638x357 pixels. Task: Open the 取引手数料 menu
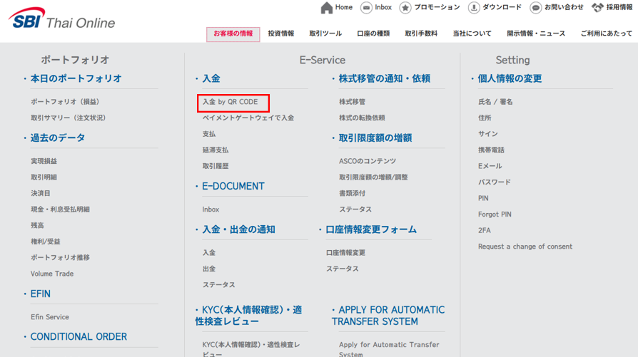point(421,33)
